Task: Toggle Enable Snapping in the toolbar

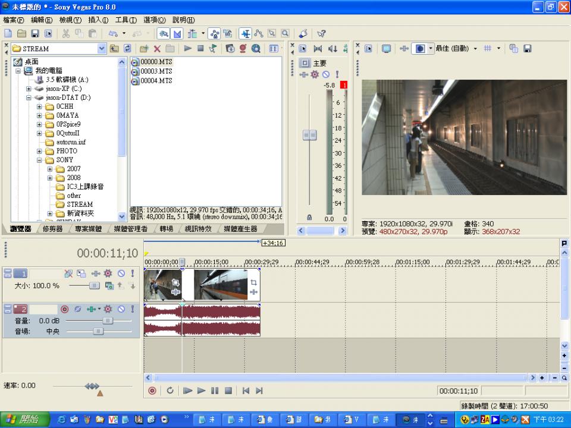Action: (163, 34)
